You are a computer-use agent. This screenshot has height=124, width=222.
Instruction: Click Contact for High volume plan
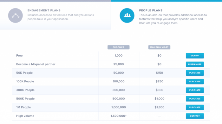pos(195,116)
